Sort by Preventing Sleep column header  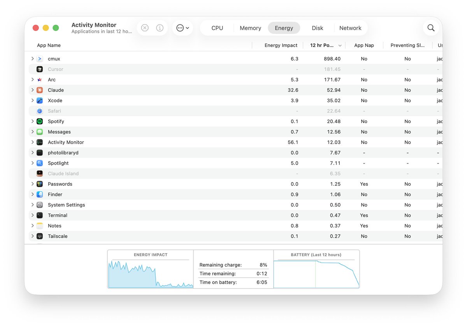click(407, 45)
